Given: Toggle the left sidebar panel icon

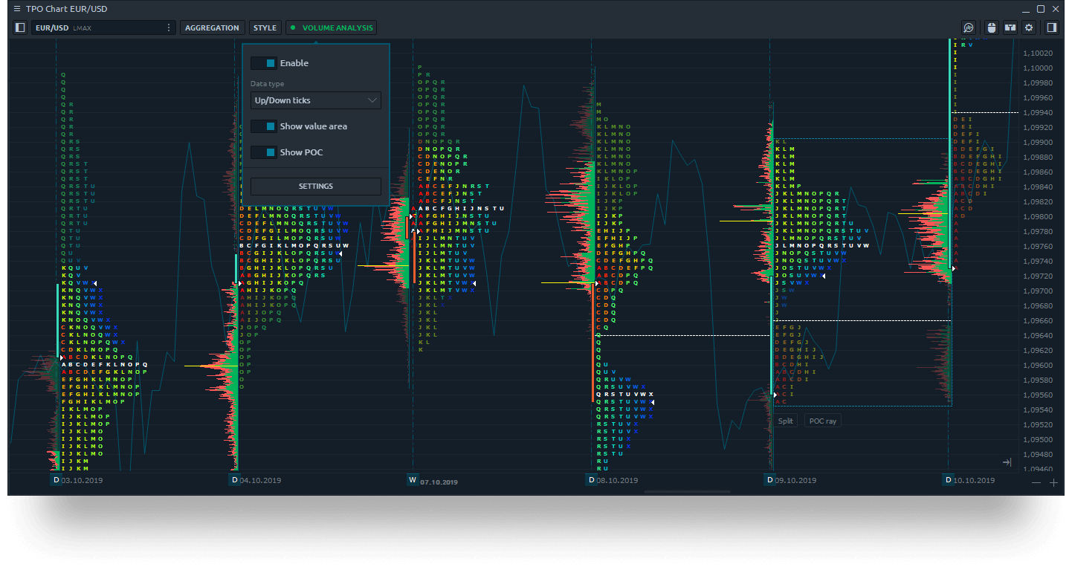Looking at the screenshot, I should (20, 27).
